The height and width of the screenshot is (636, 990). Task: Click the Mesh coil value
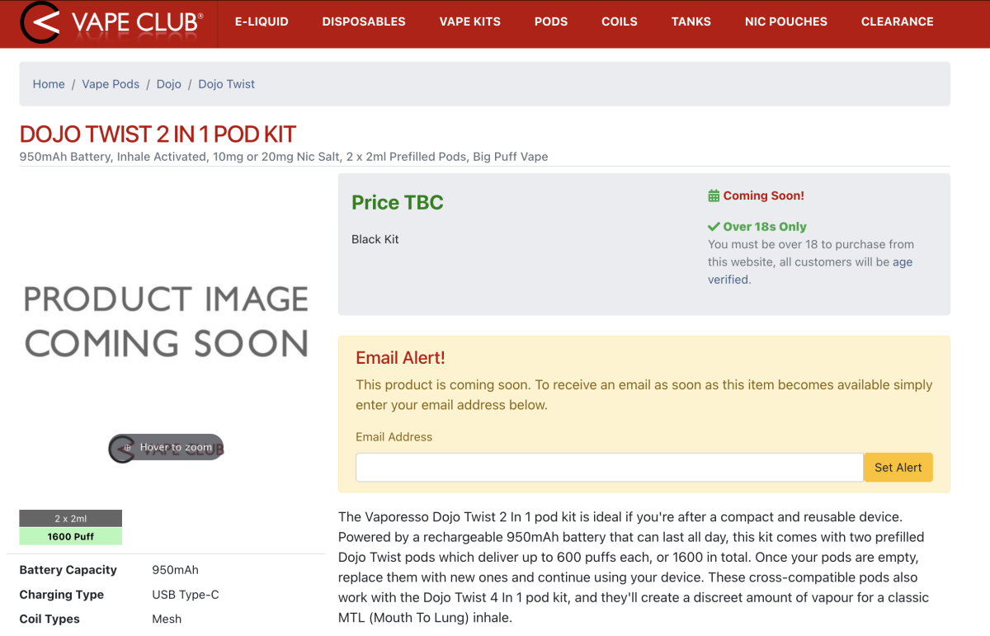[x=167, y=619]
